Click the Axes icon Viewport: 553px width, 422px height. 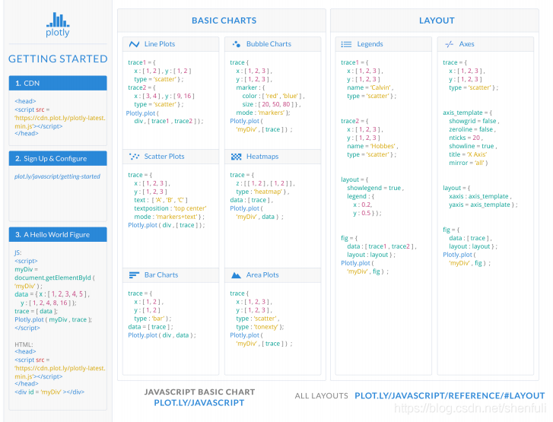coord(449,44)
